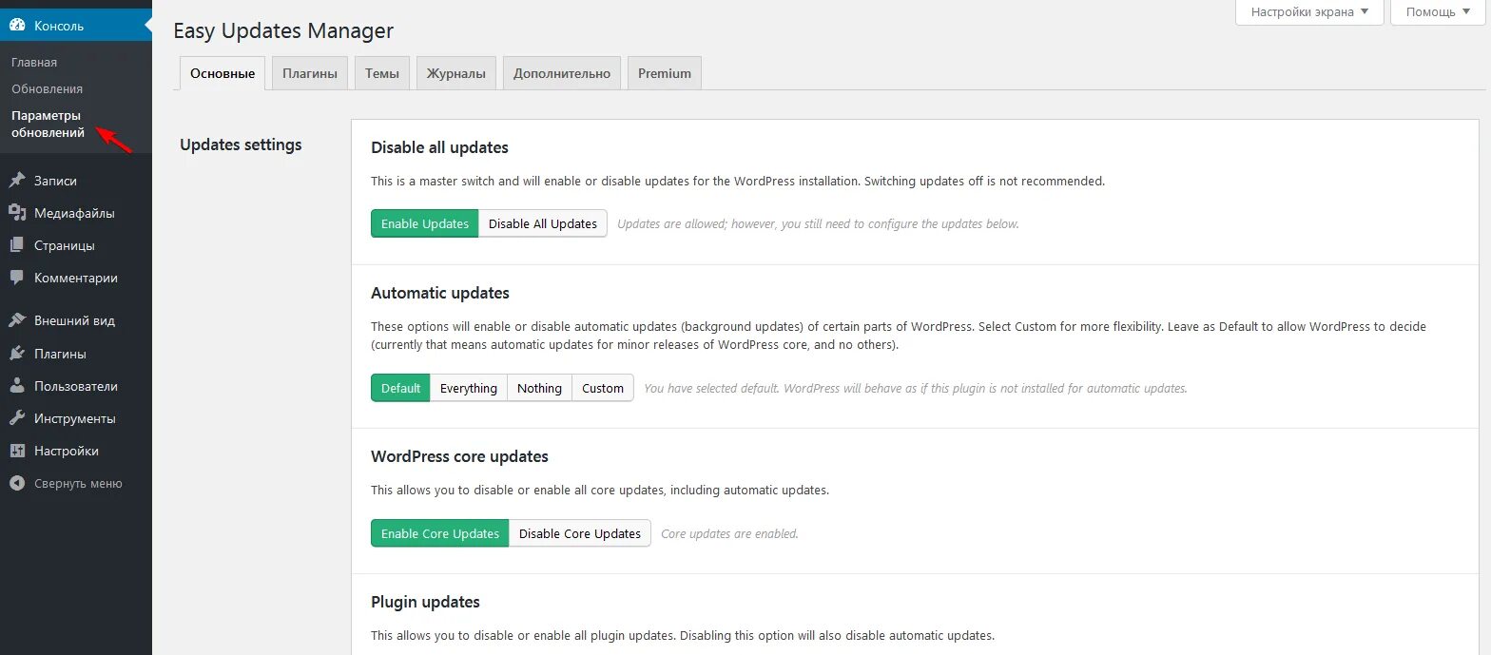
Task: Click Свернуть меню to collapse sidebar
Action: click(76, 483)
